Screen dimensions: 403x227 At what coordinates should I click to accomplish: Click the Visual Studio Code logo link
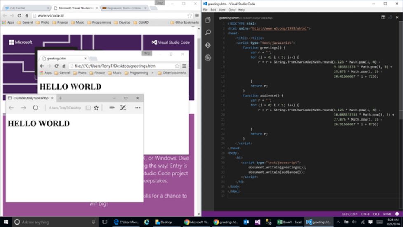170,43
